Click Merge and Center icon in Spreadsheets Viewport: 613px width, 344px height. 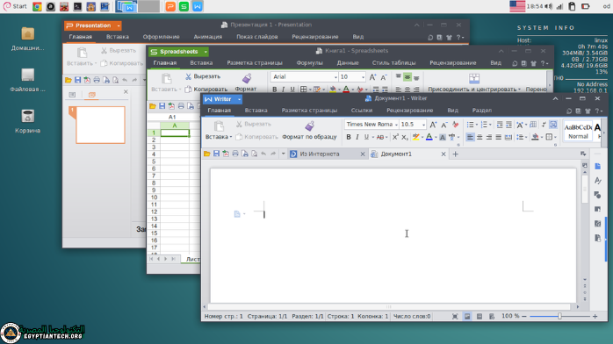coord(474,78)
